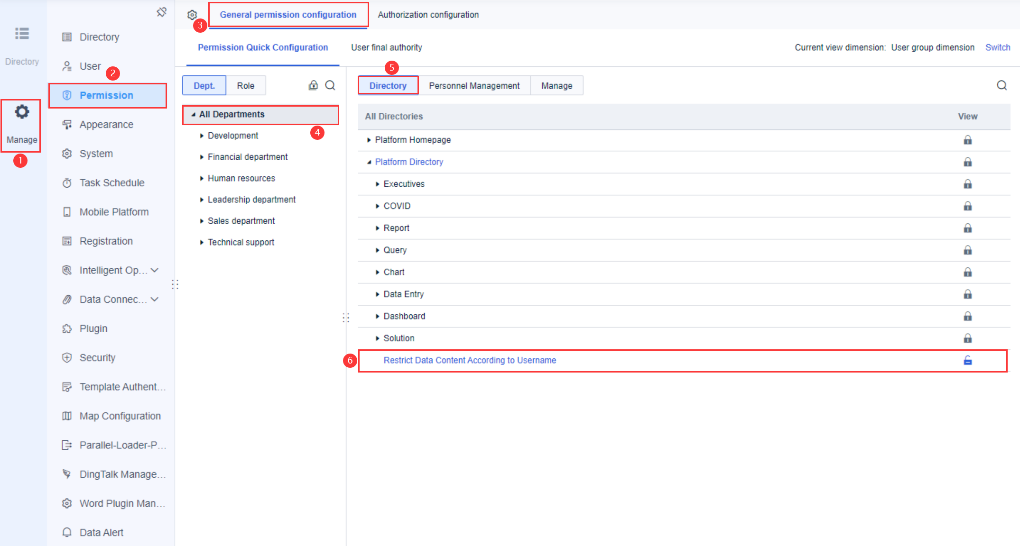The height and width of the screenshot is (546, 1020).
Task: Expand the Intelligent Op dropdown in the sidebar
Action: point(155,270)
